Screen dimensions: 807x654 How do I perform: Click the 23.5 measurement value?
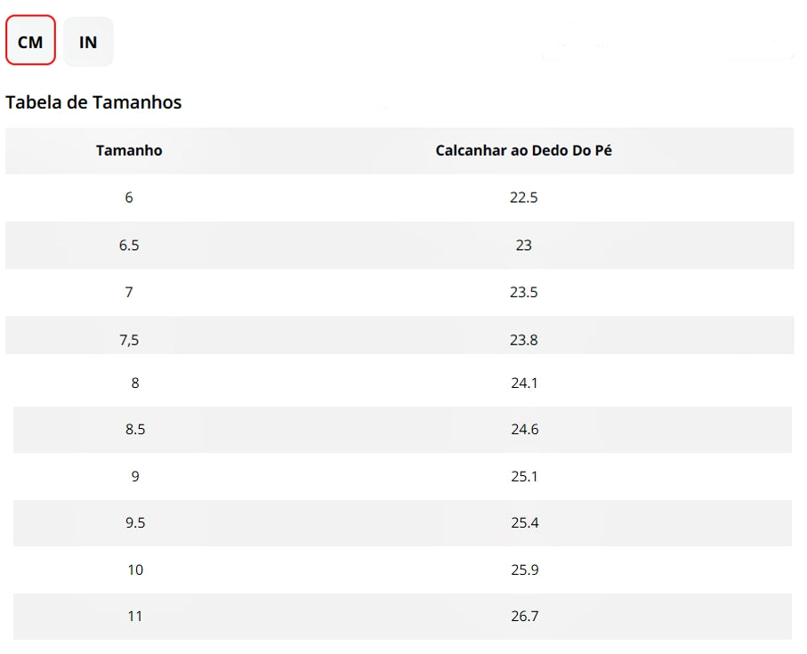523,292
